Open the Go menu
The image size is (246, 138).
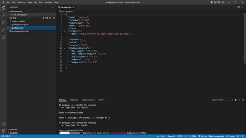[35, 2]
